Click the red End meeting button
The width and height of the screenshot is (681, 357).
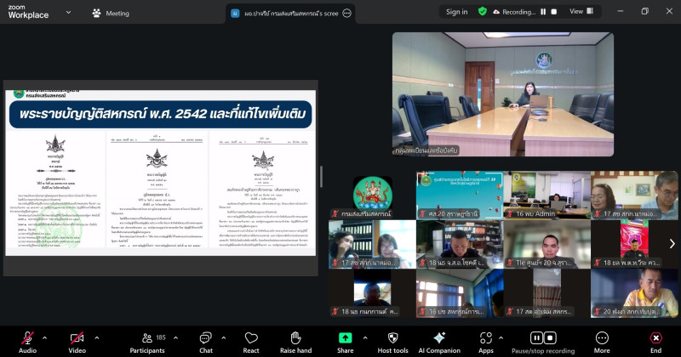(655, 338)
